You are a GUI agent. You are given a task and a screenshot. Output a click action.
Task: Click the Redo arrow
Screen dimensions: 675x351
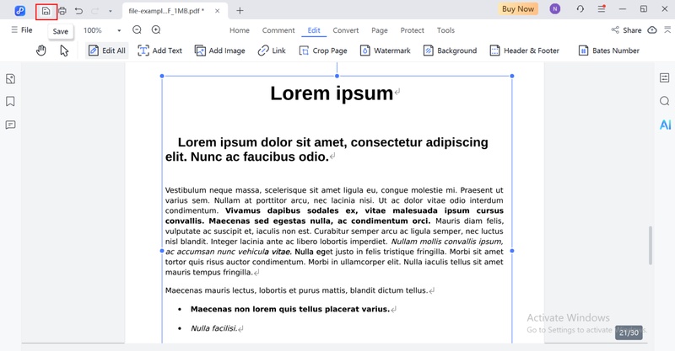click(x=94, y=11)
